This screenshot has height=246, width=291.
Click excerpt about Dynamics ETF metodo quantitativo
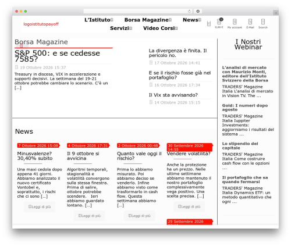click(x=247, y=195)
